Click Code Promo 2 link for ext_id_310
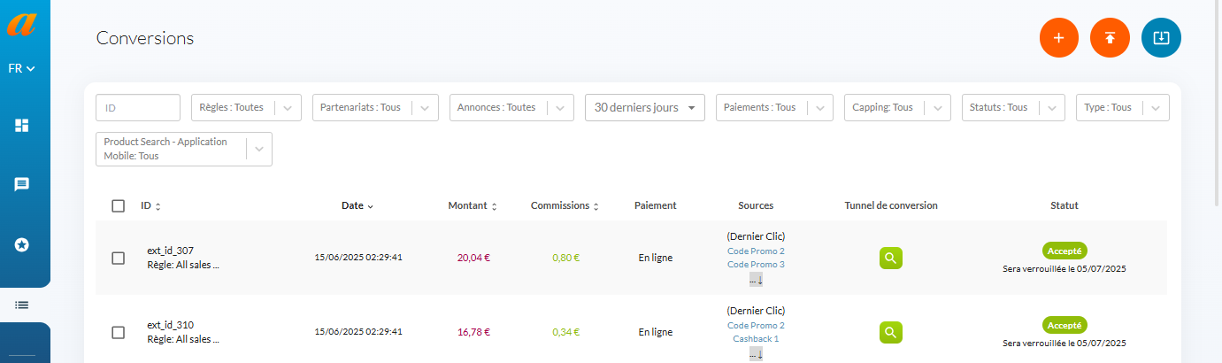The height and width of the screenshot is (363, 1222). (756, 326)
